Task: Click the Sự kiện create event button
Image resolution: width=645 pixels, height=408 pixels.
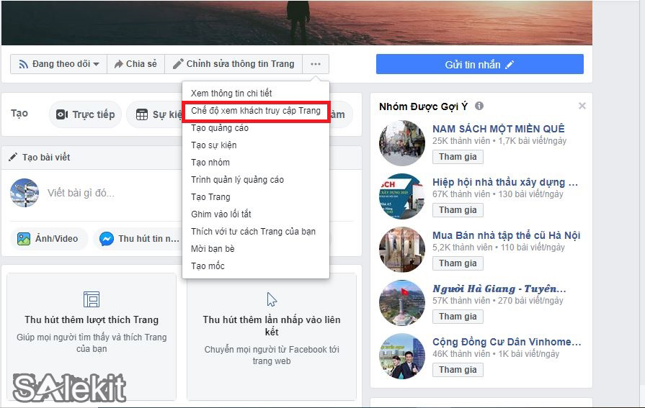Action: pos(155,114)
